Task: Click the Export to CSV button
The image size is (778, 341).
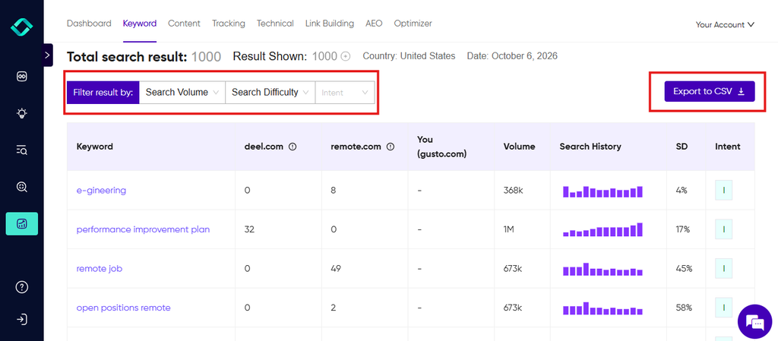Action: click(710, 92)
